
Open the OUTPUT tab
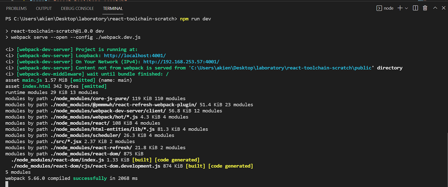click(44, 8)
